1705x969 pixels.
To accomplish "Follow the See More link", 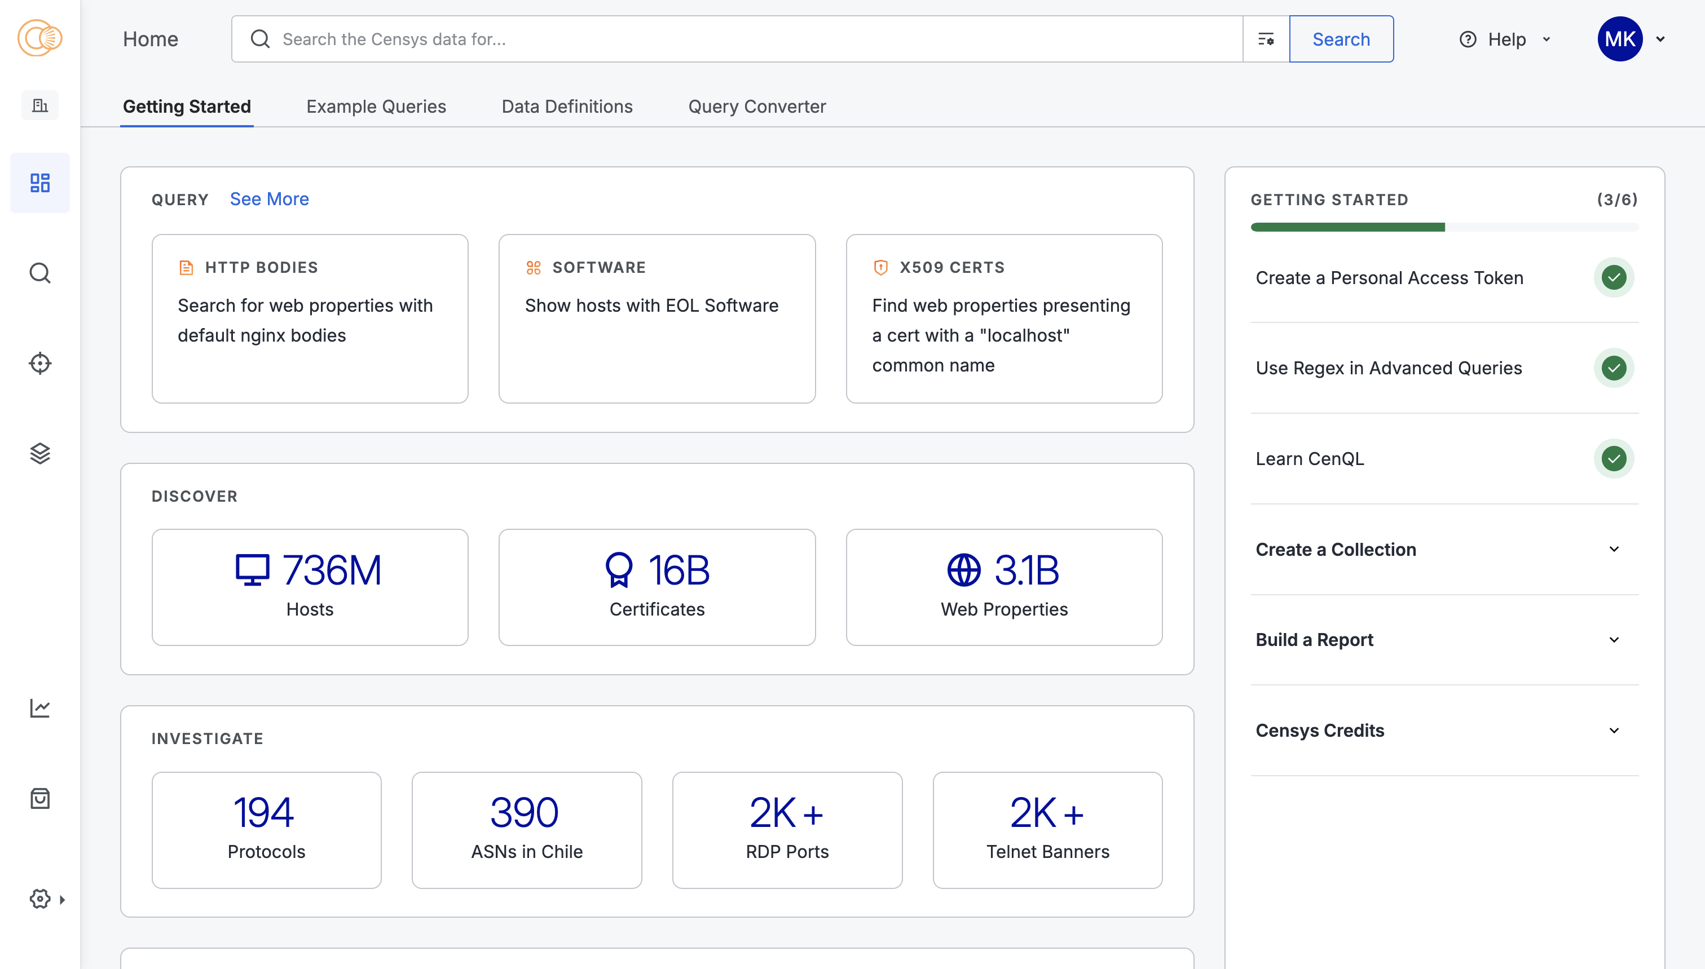I will pos(269,199).
